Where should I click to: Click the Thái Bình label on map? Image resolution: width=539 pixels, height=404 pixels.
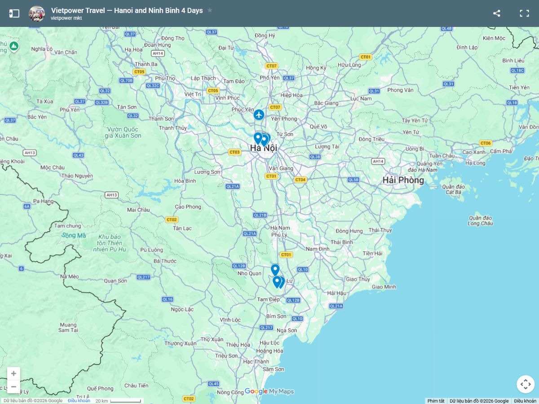(342, 242)
